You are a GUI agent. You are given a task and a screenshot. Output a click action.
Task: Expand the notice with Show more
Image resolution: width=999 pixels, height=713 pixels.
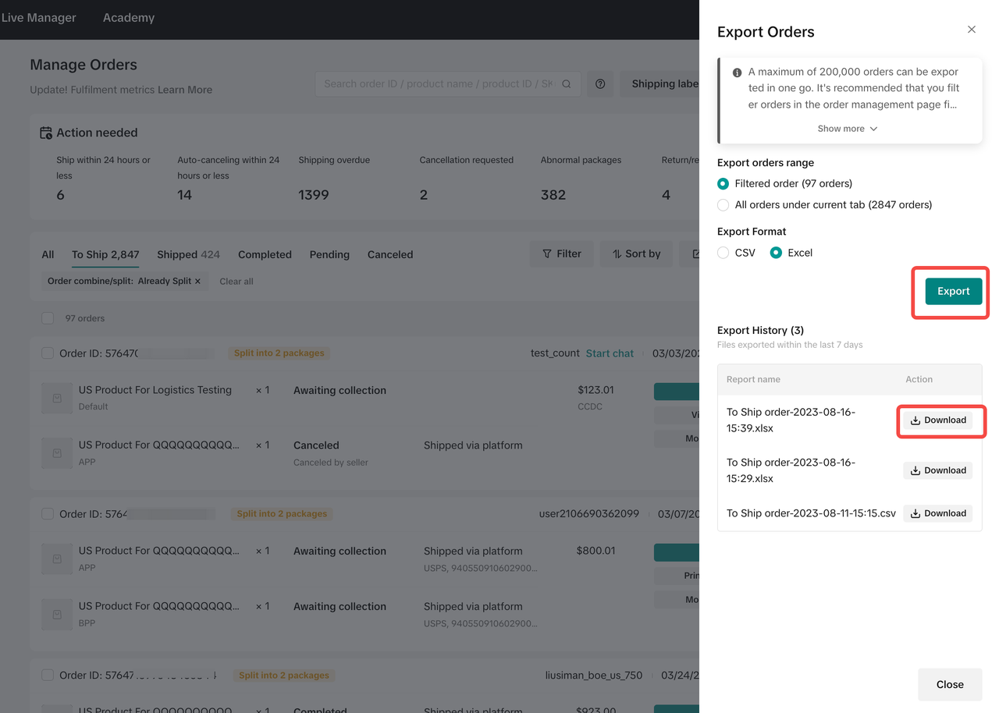tap(847, 129)
